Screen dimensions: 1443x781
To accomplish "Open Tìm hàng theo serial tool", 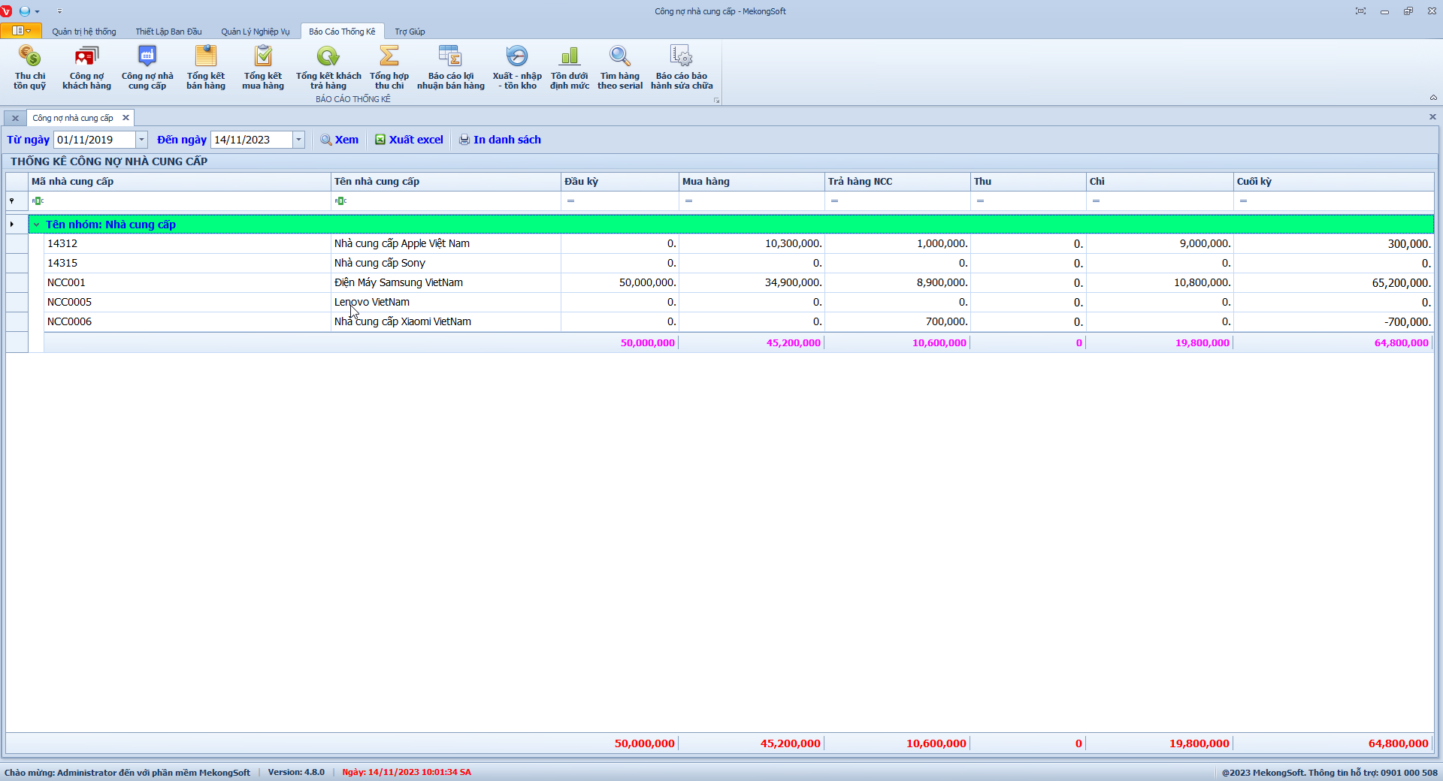I will [620, 68].
